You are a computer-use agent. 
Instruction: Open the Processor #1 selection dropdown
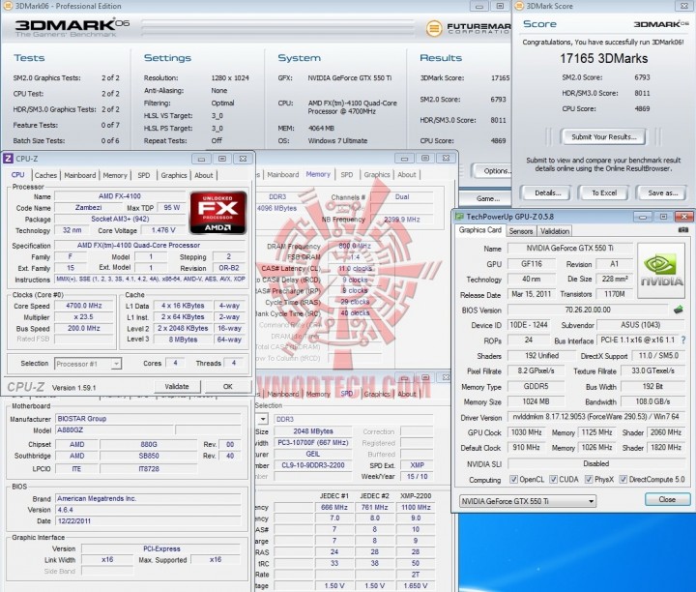[x=88, y=364]
